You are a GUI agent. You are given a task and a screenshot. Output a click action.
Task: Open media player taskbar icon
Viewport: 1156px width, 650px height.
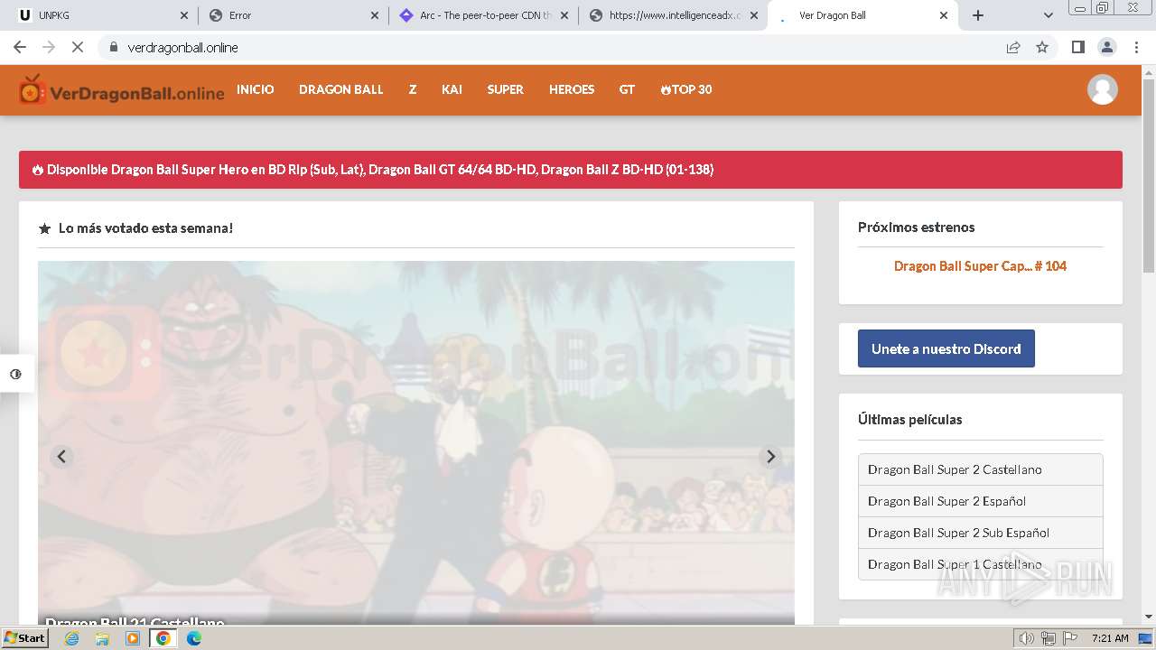pos(133,638)
